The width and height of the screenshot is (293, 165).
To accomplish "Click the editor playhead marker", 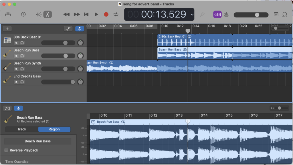I will 188,121.
